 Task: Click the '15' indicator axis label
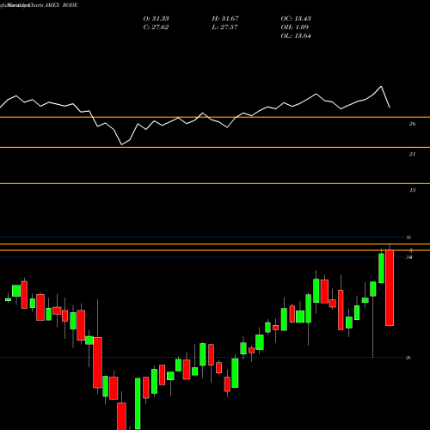(412, 190)
